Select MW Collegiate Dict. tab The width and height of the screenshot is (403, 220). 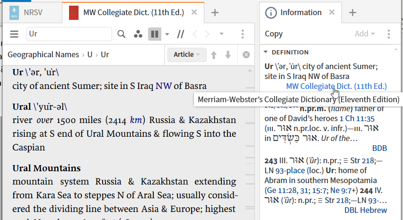133,12
